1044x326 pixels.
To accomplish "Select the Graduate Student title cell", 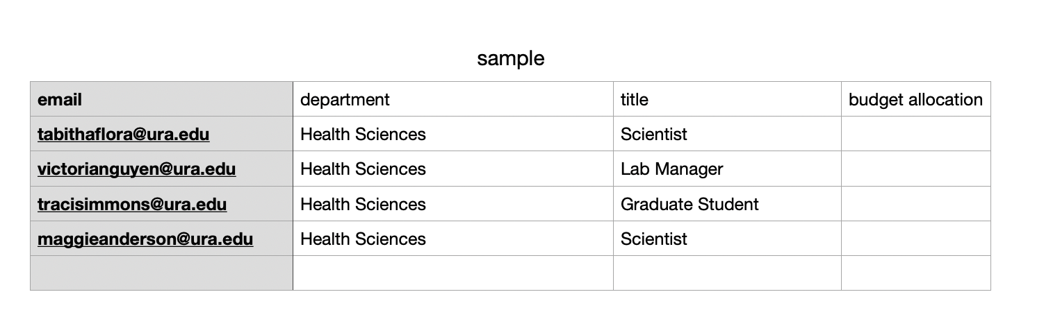I will pyautogui.click(x=727, y=204).
